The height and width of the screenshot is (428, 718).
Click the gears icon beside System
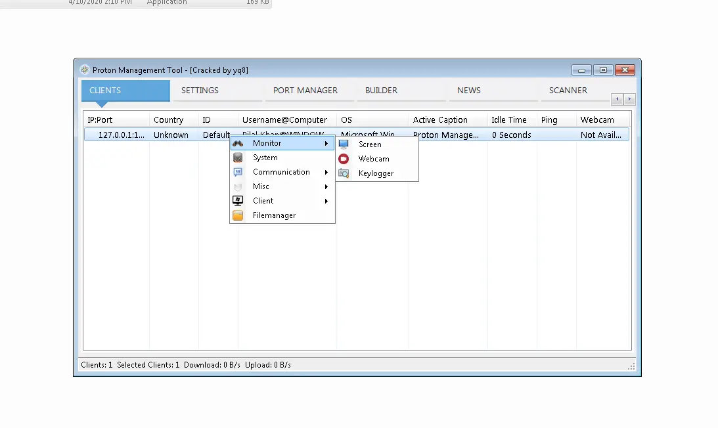(238, 157)
